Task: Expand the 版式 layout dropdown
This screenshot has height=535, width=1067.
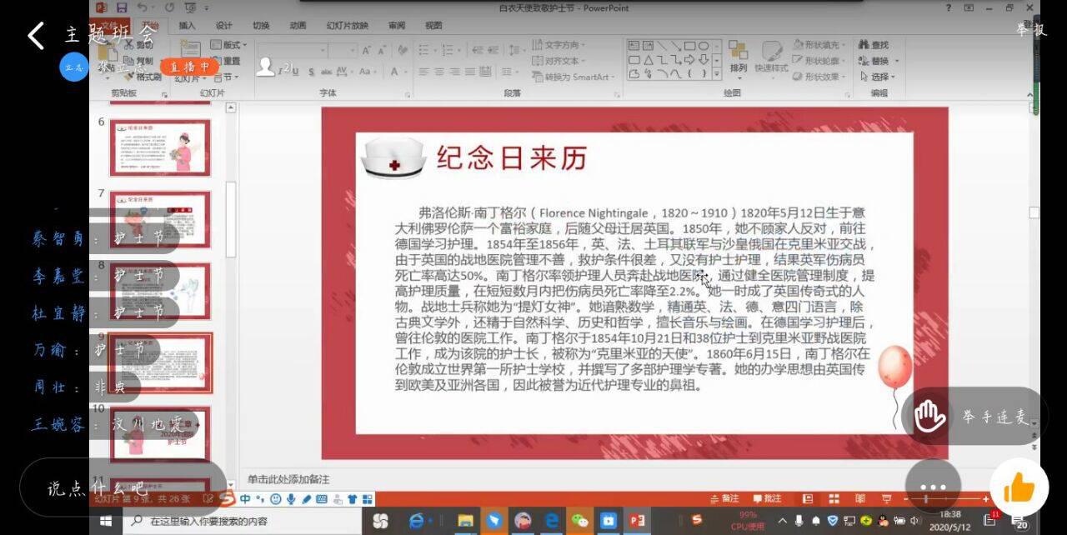Action: (228, 44)
